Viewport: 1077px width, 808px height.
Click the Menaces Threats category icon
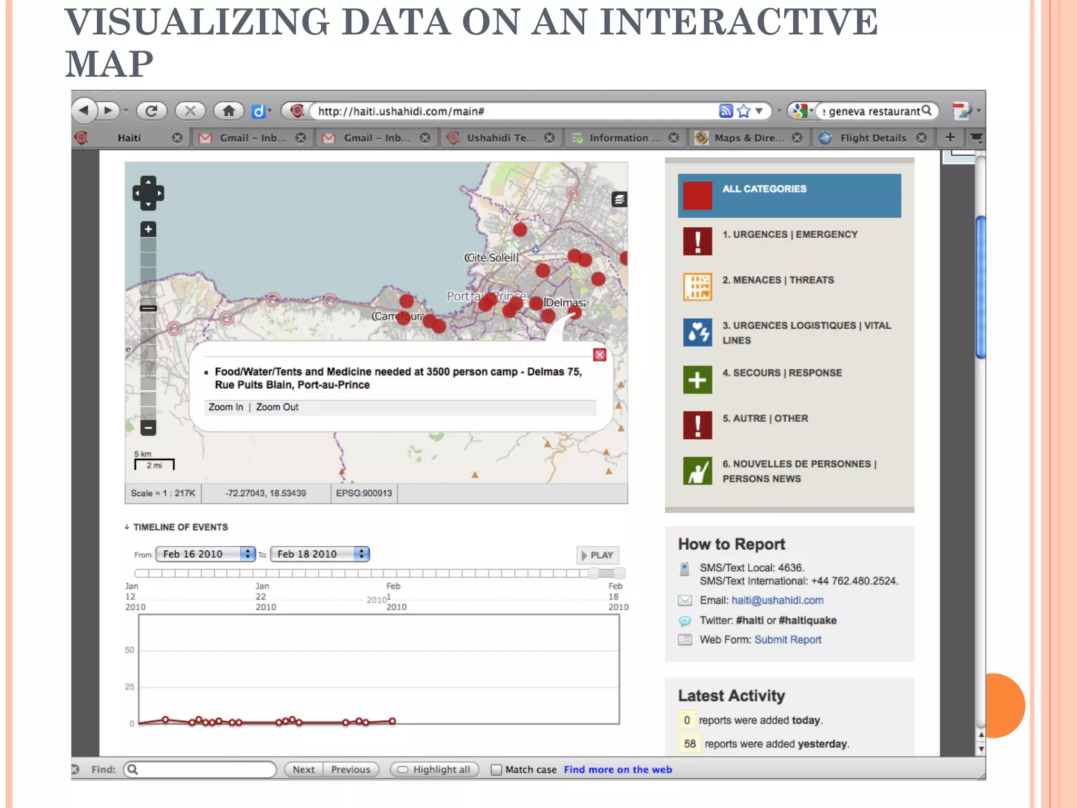point(697,287)
